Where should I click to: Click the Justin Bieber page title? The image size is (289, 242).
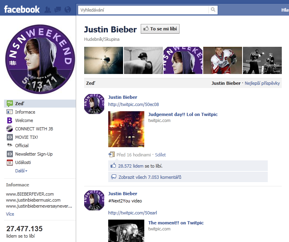tap(110, 30)
